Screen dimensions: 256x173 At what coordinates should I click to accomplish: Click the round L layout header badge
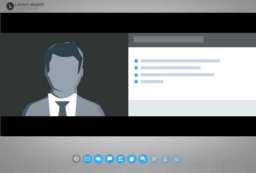pyautogui.click(x=10, y=6)
